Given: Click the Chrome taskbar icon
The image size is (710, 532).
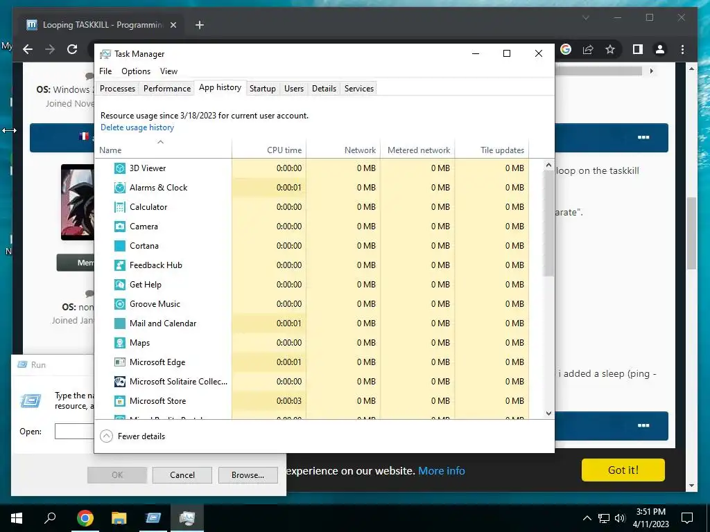Looking at the screenshot, I should (85, 518).
